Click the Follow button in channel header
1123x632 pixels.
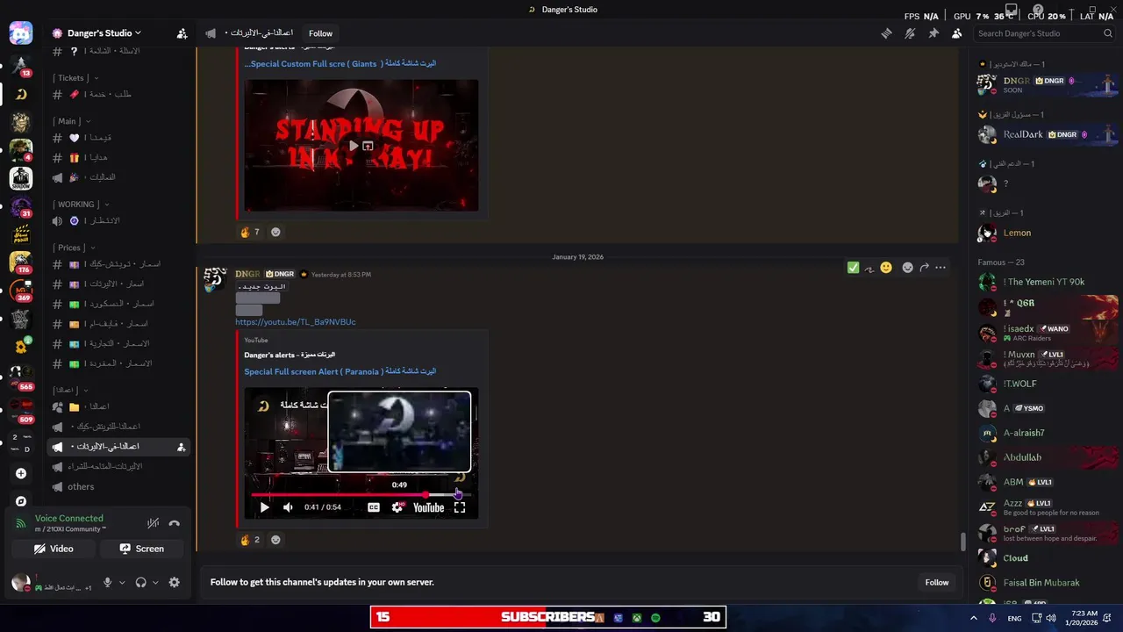tap(320, 33)
